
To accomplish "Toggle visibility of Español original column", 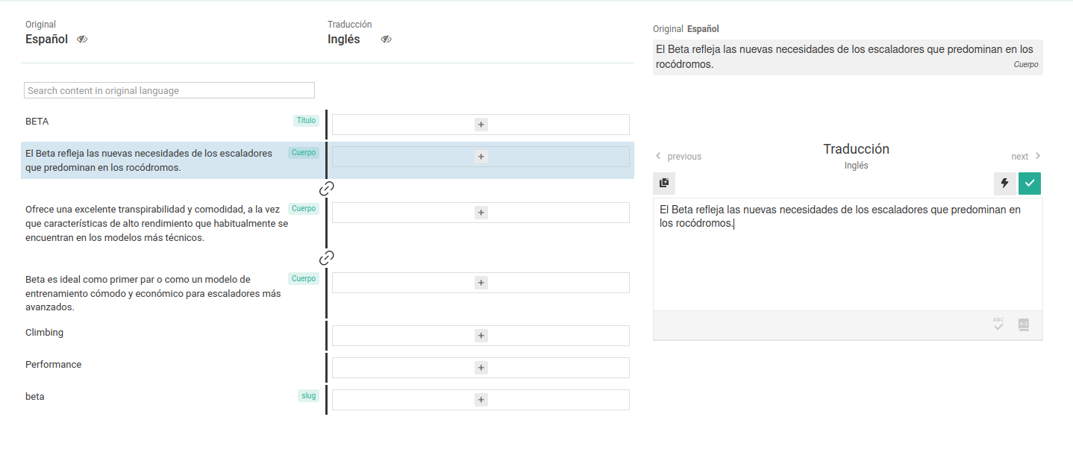I will coord(82,40).
